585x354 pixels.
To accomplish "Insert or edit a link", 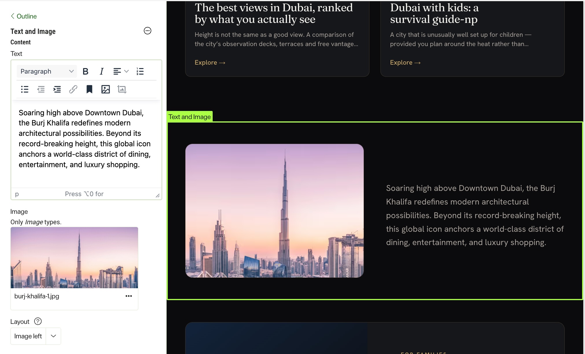I will coord(73,89).
